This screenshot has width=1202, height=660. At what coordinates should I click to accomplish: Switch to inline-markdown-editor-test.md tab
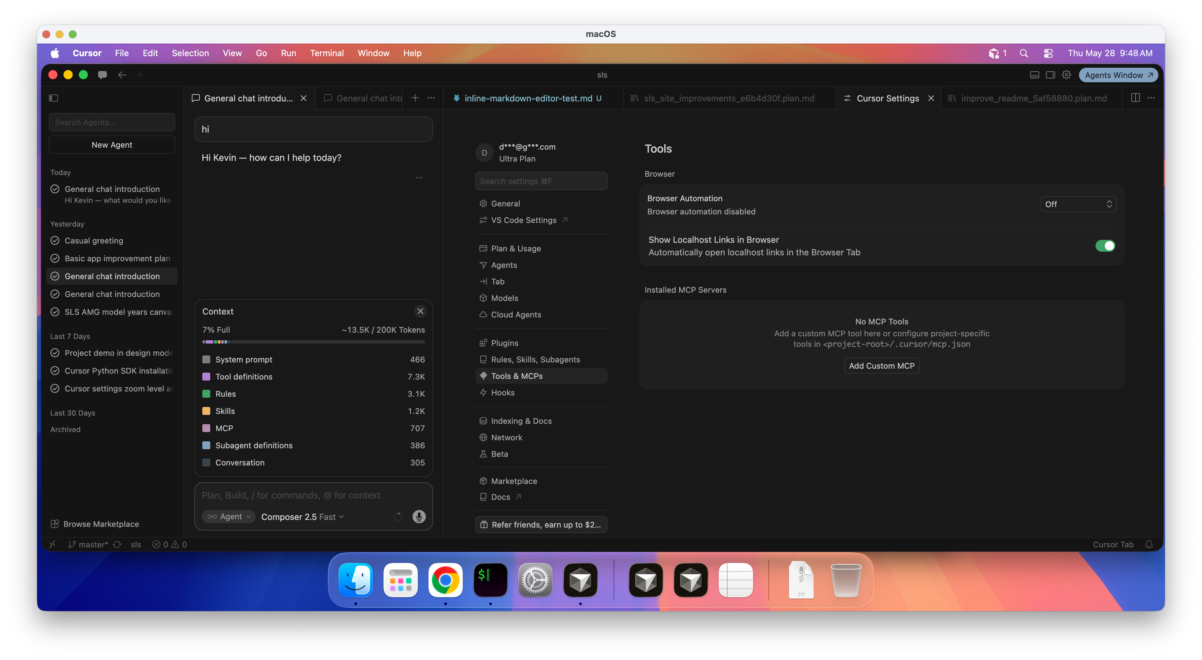click(533, 98)
